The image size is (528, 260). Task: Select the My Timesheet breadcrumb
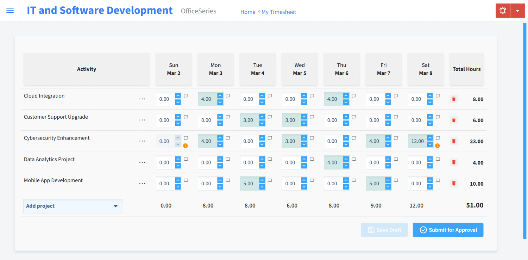point(279,12)
